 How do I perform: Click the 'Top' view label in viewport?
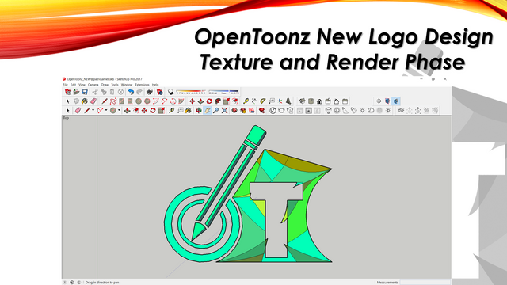(66, 118)
